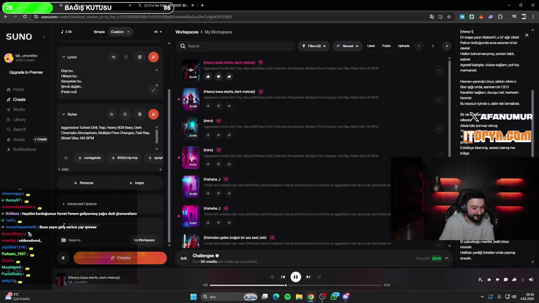Image resolution: width=539 pixels, height=303 pixels.
Task: Open the Workspaces breadcrumb link
Action: (x=187, y=32)
